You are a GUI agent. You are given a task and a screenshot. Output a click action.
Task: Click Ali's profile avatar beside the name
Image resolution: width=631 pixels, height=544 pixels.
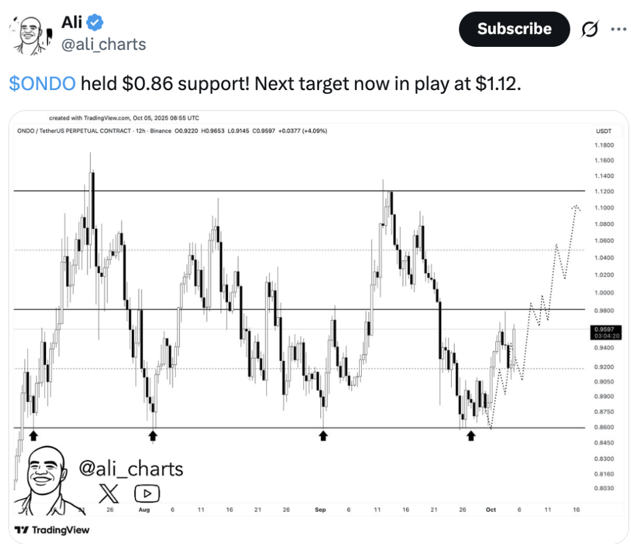[29, 36]
